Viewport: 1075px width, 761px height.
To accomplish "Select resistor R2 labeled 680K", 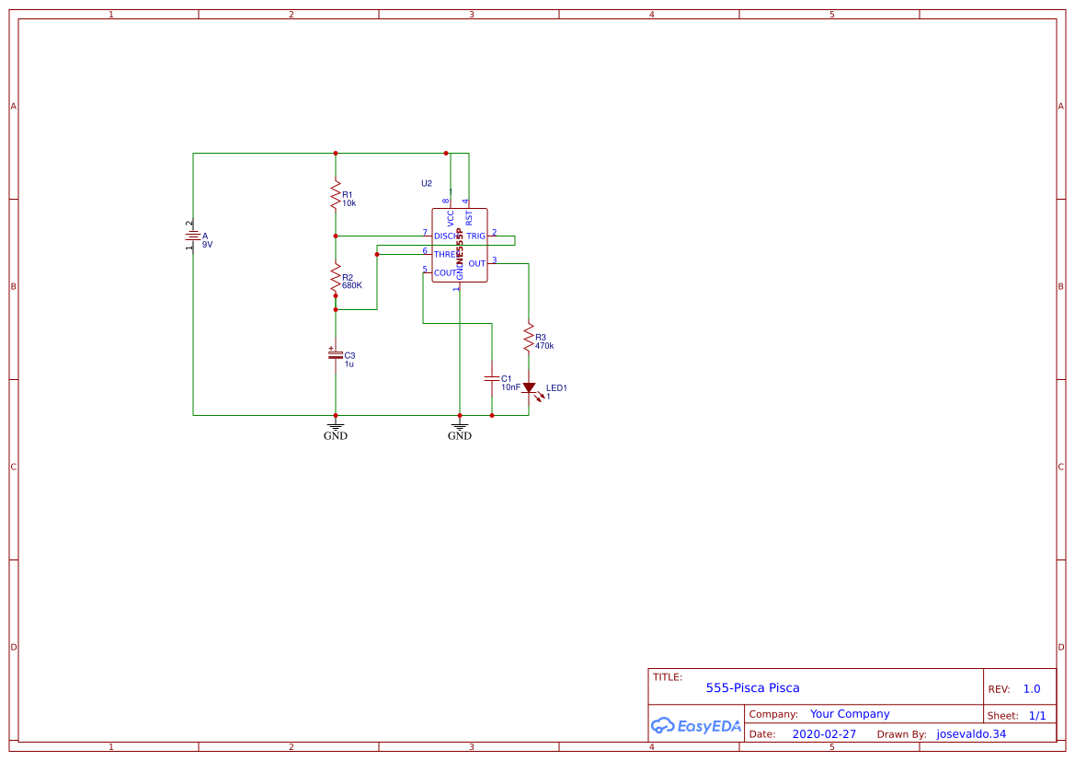I will (x=336, y=279).
